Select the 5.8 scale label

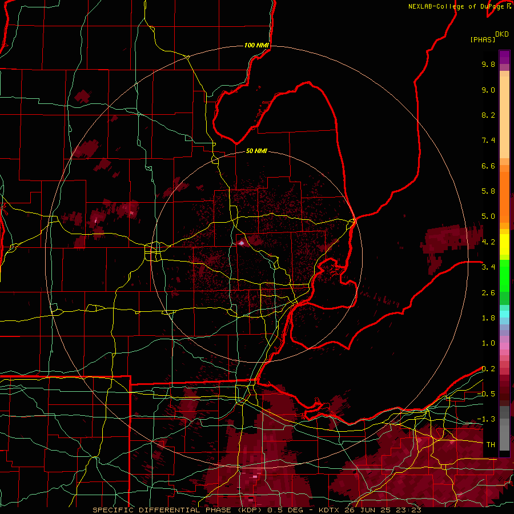tap(488, 191)
